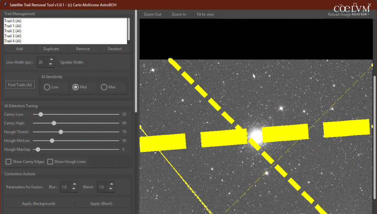Image resolution: width=377 pixels, height=214 pixels.
Task: Decrease Line Width with down arrow
Action: (x=51, y=65)
